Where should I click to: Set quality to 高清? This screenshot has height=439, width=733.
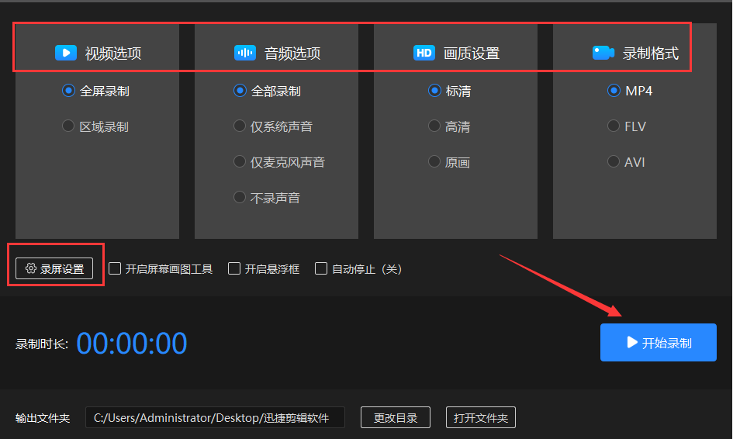click(434, 126)
